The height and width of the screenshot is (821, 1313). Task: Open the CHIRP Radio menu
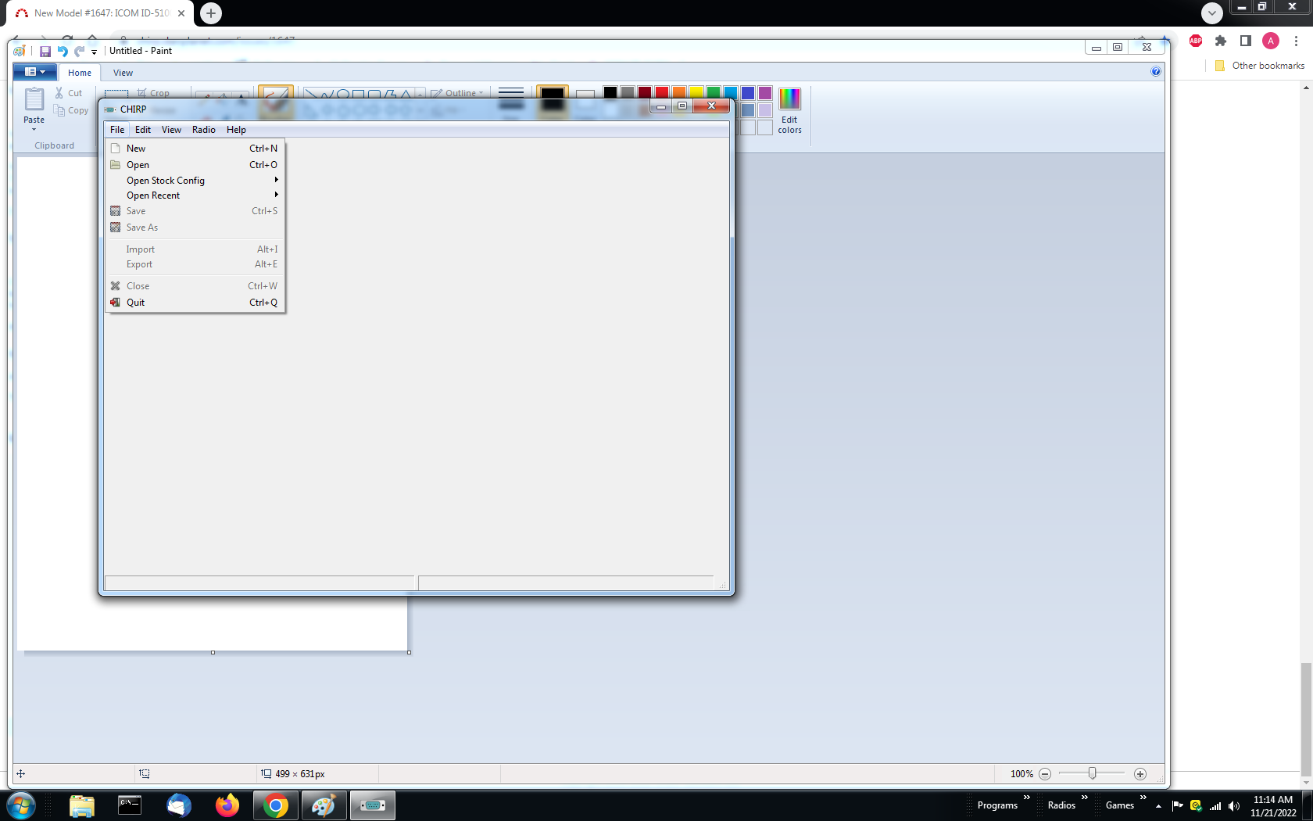click(204, 130)
